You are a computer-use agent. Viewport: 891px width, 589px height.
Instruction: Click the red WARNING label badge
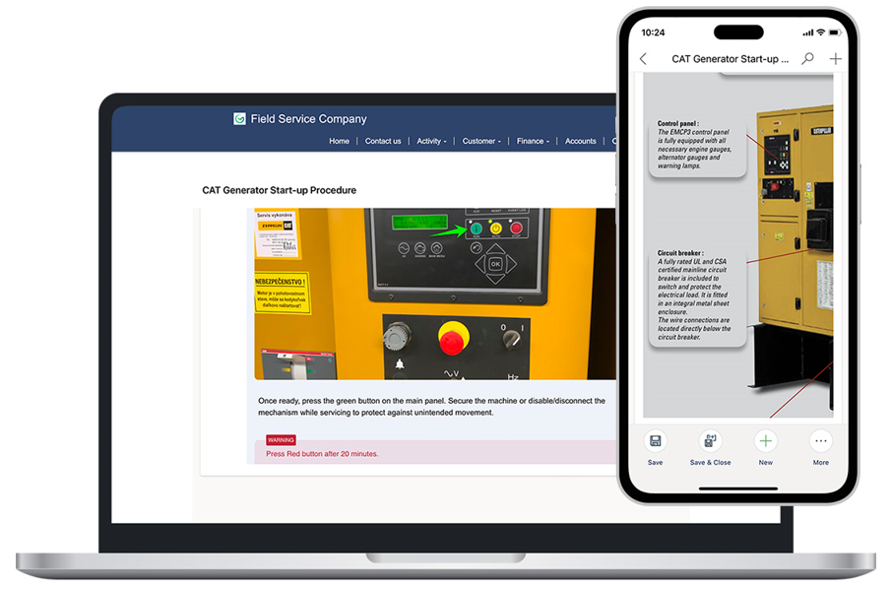coord(281,440)
